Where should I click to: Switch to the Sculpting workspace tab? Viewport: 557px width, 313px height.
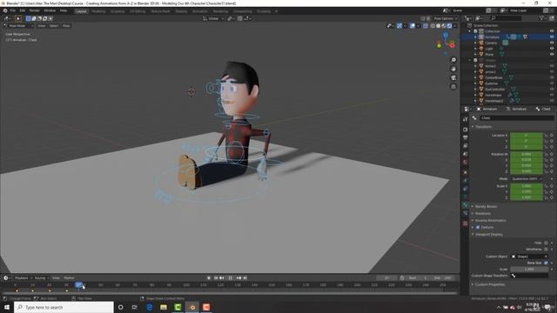(x=117, y=11)
